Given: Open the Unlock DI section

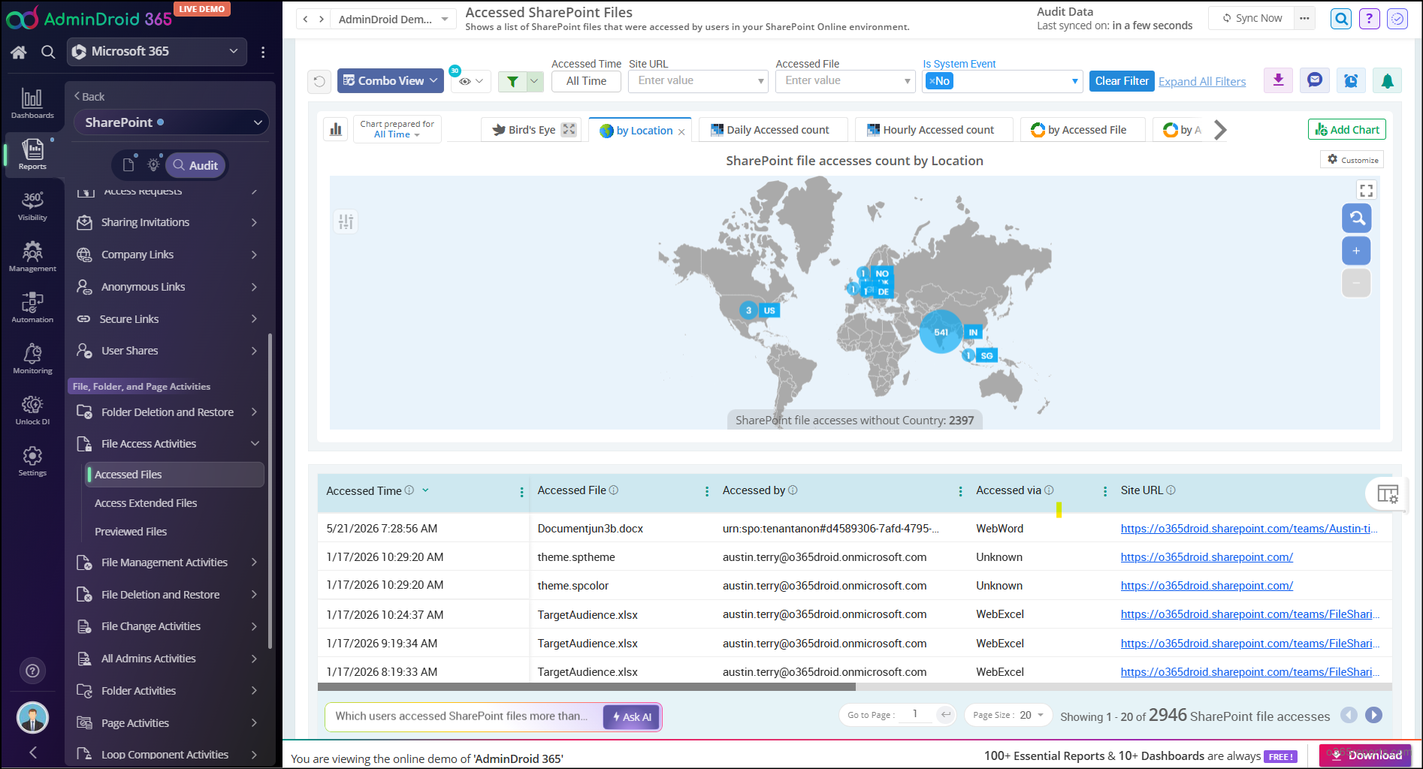Looking at the screenshot, I should [x=32, y=410].
